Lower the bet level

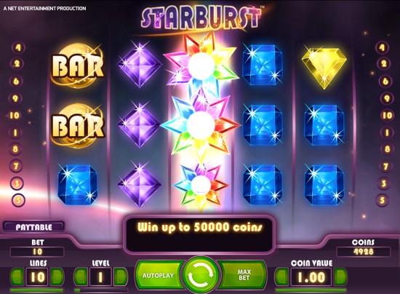click(x=81, y=277)
